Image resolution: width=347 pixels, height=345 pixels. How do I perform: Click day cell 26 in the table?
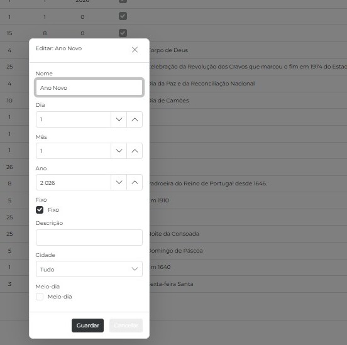pos(9,167)
